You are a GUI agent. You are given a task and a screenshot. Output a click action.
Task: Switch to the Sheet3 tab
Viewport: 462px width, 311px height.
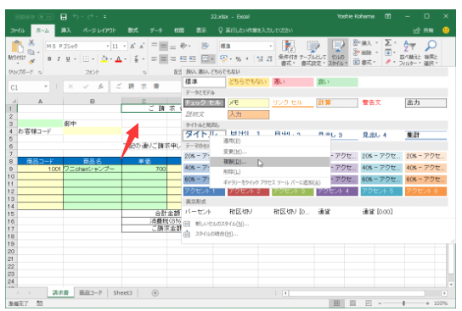pyautogui.click(x=122, y=292)
